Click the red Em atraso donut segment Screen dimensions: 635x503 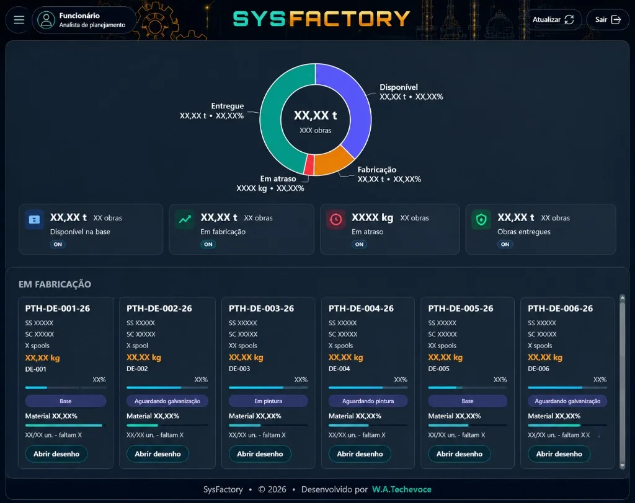pyautogui.click(x=309, y=165)
